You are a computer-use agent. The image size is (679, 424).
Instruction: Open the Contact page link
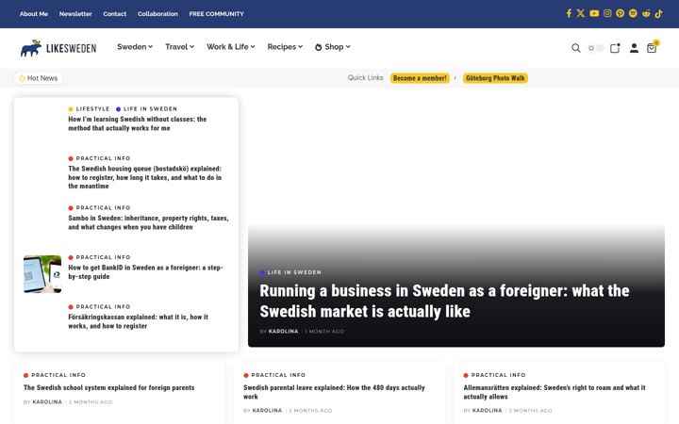pos(114,14)
